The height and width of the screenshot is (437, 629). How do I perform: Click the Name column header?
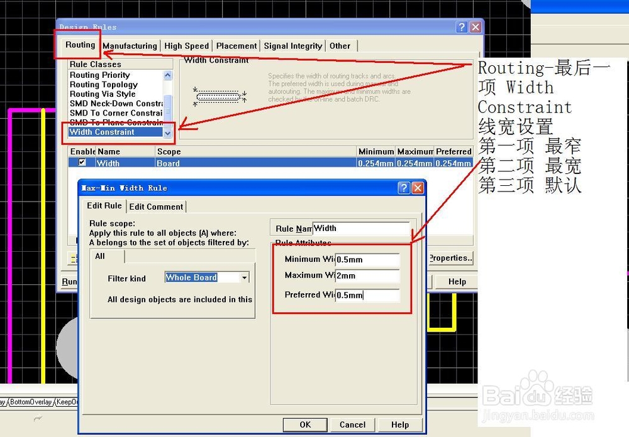(x=125, y=151)
